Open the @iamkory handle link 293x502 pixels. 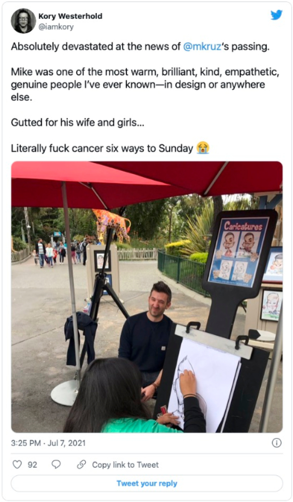point(56,27)
